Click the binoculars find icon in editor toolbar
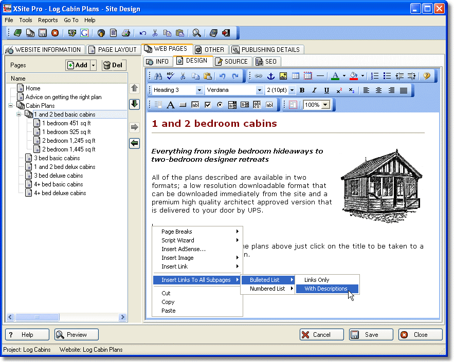 [158, 76]
